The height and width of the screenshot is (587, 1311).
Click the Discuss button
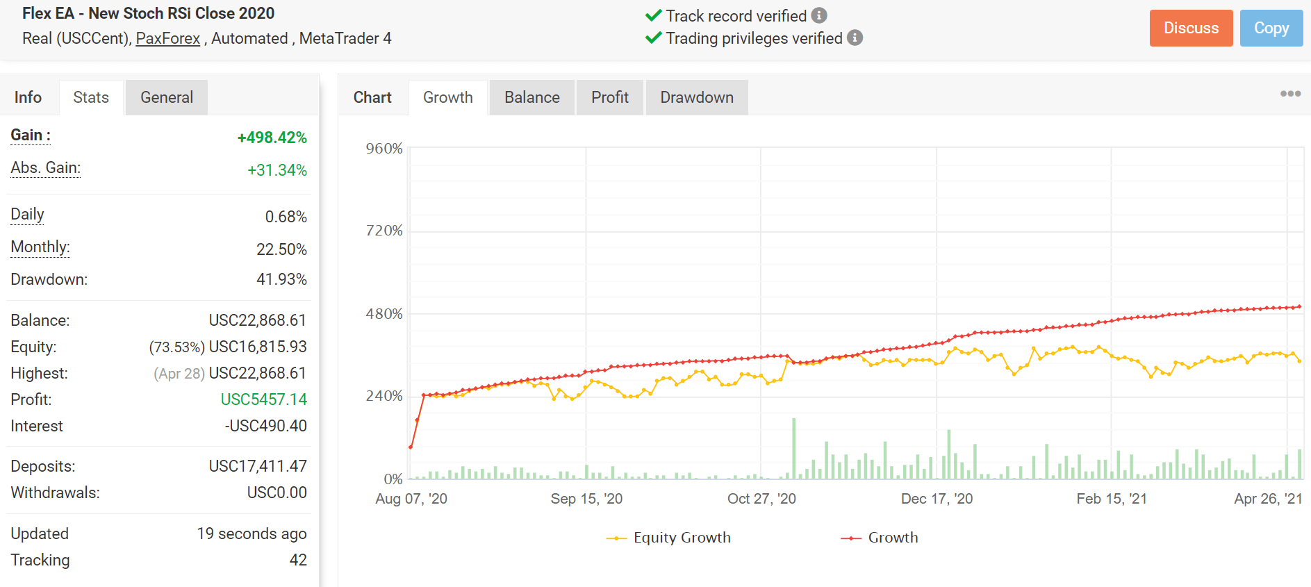[x=1191, y=28]
